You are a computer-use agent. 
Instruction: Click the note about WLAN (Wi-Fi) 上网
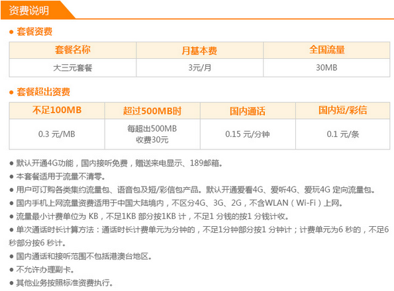[179, 203]
